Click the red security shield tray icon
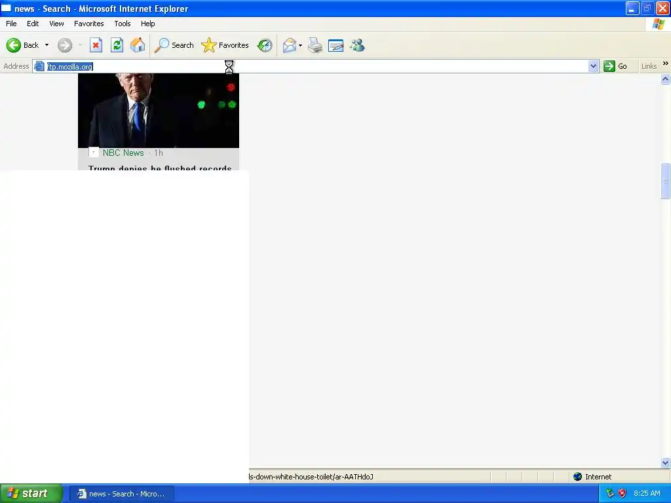 coord(623,493)
